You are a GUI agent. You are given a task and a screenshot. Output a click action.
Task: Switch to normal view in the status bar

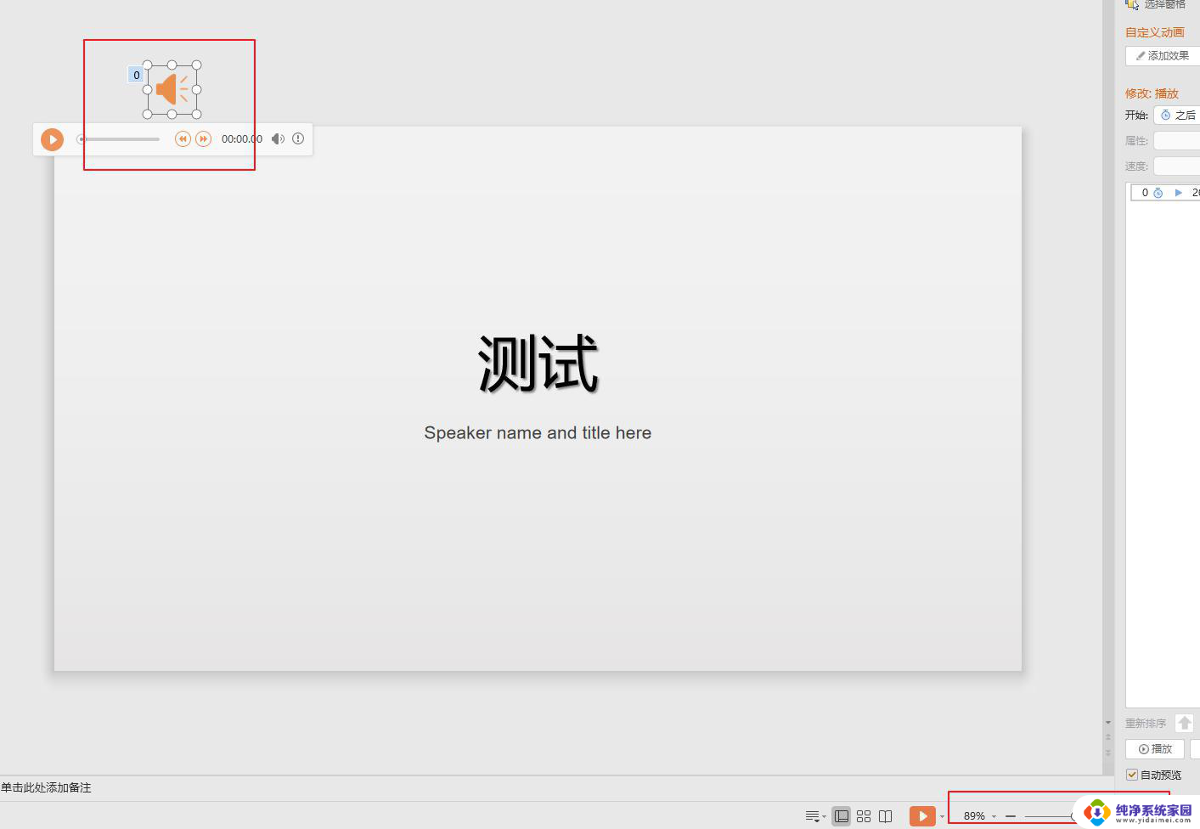[842, 816]
